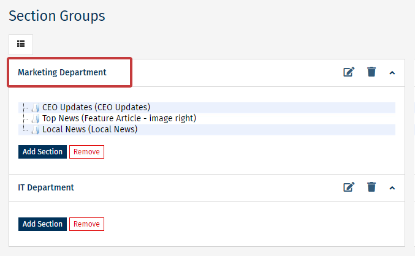The image size is (415, 256).
Task: Click the page icon beside Local News
Action: click(36, 130)
